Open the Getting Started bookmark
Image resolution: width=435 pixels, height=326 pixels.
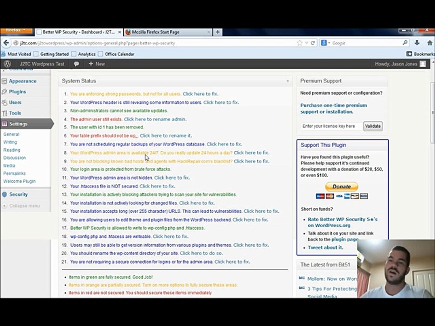51,54
